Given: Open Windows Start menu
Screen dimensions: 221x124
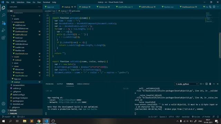Looking at the screenshot, I should [x=3, y=121].
